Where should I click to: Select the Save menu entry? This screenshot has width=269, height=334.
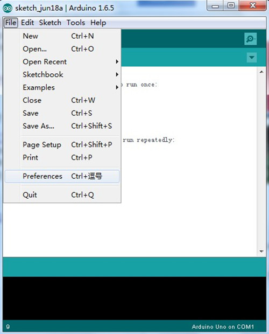(62, 113)
